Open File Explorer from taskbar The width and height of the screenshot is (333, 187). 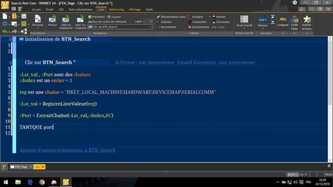(18, 182)
